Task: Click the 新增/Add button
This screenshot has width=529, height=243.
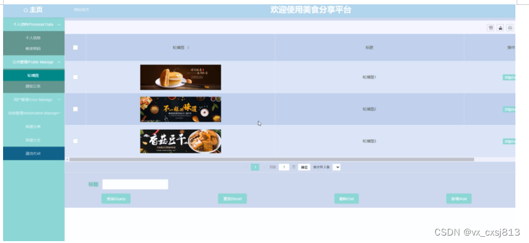Action: [x=459, y=198]
